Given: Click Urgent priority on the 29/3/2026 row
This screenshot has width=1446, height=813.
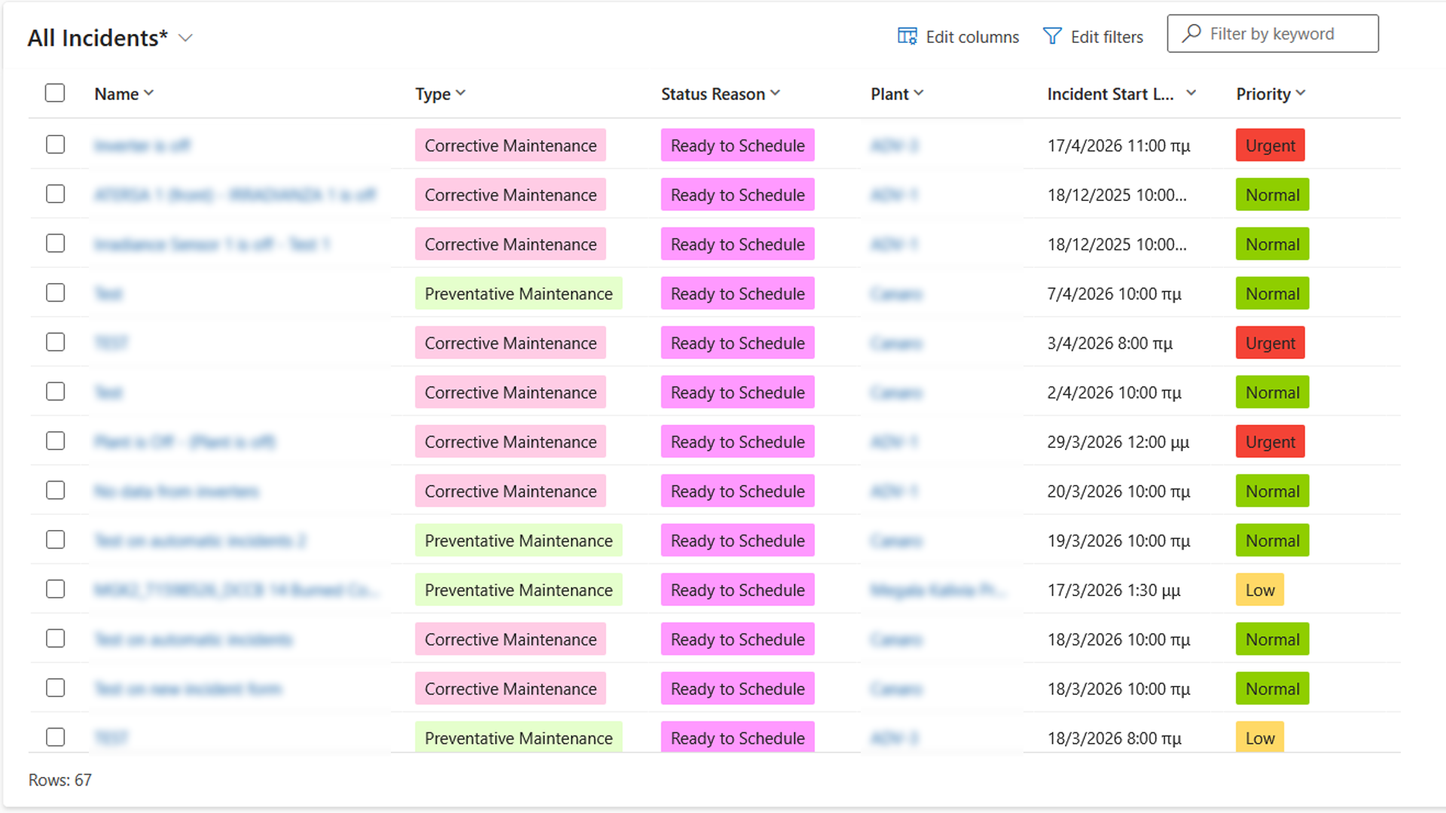Looking at the screenshot, I should [x=1271, y=442].
